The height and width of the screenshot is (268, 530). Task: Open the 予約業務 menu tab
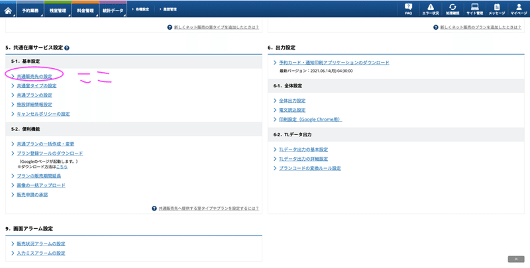[x=30, y=11]
